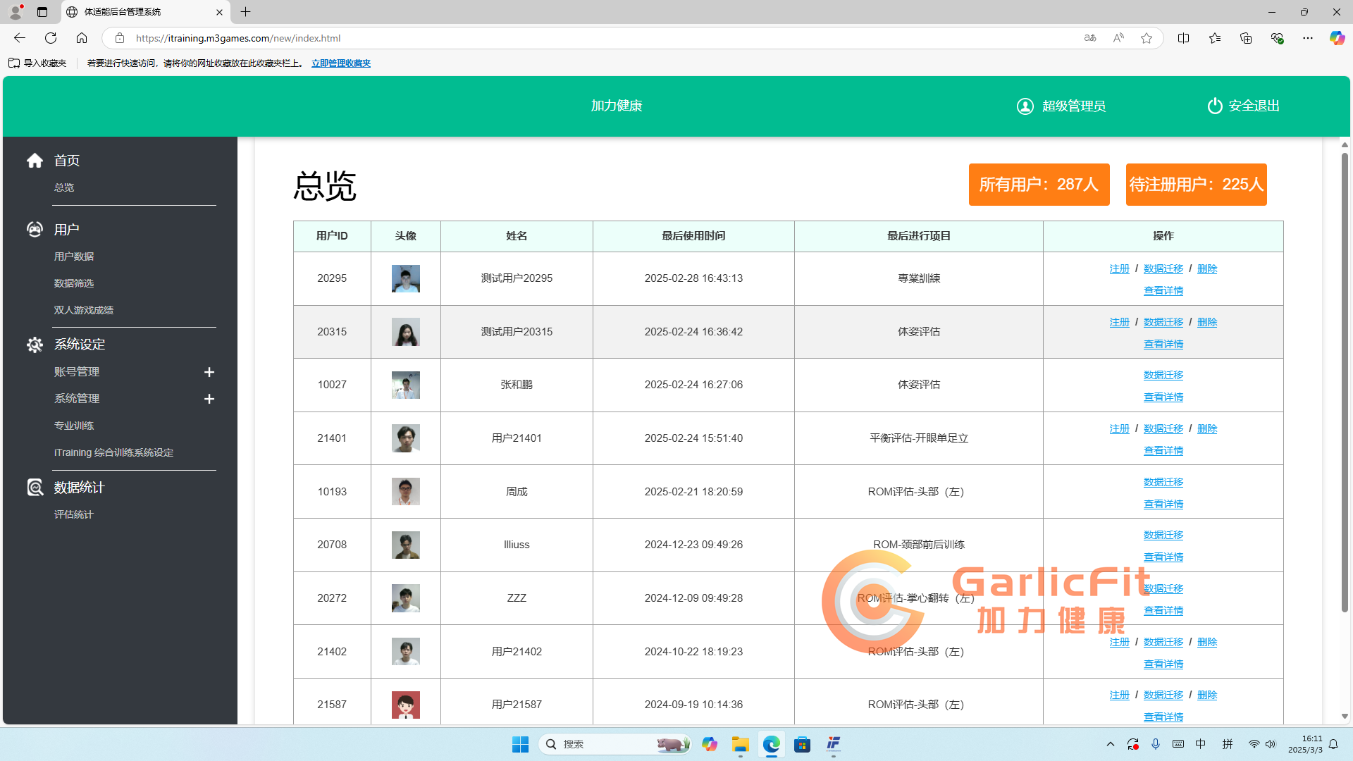1353x761 pixels.
Task: Refresh the page with reload icon
Action: tap(51, 38)
